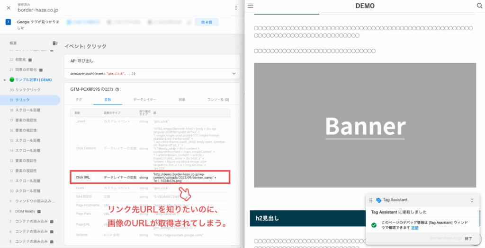This screenshot has width=485, height=248.
Task: Collapse the Tag Assistant popup chevron
Action: [x=472, y=200]
